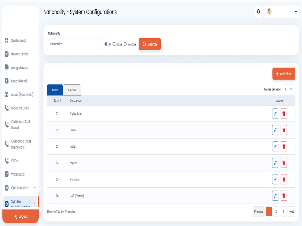Open the Entries per page dropdown
The height and width of the screenshot is (226, 302).
289,89
